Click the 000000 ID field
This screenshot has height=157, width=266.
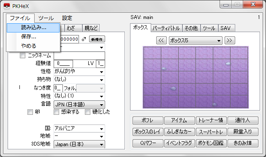69,39
